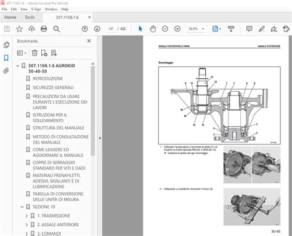
Task: Open the Sign document tool
Action: coord(274,29)
